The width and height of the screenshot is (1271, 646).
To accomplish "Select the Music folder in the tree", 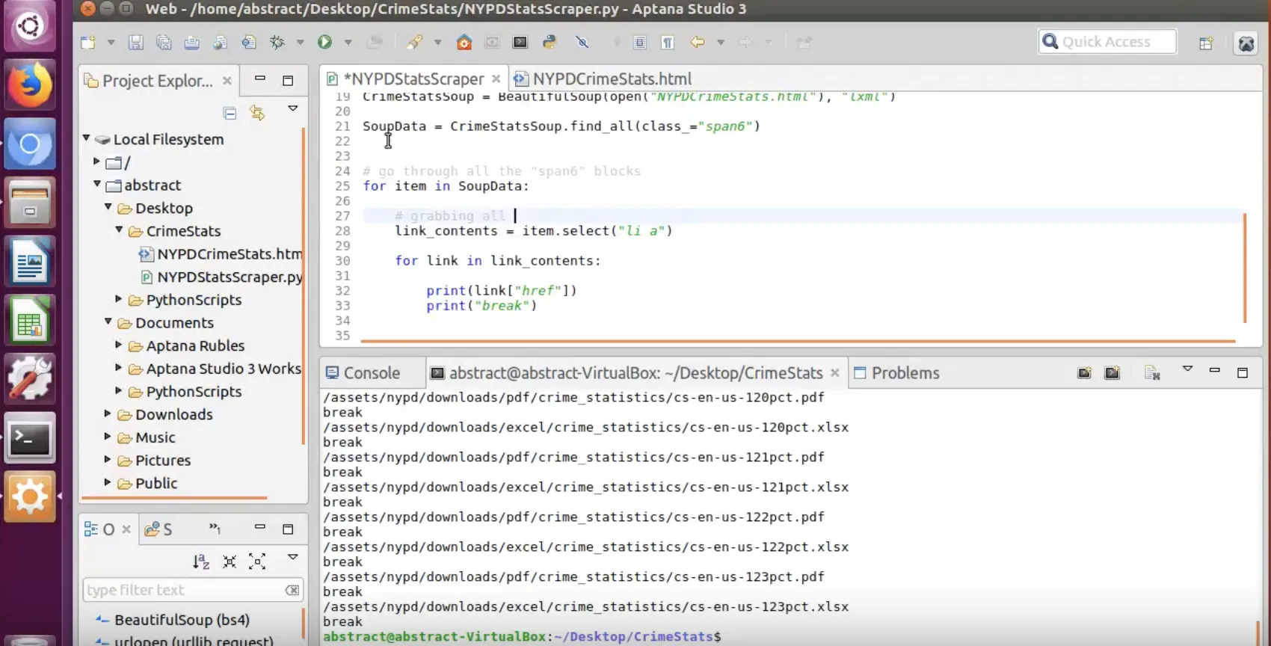I will [x=155, y=437].
